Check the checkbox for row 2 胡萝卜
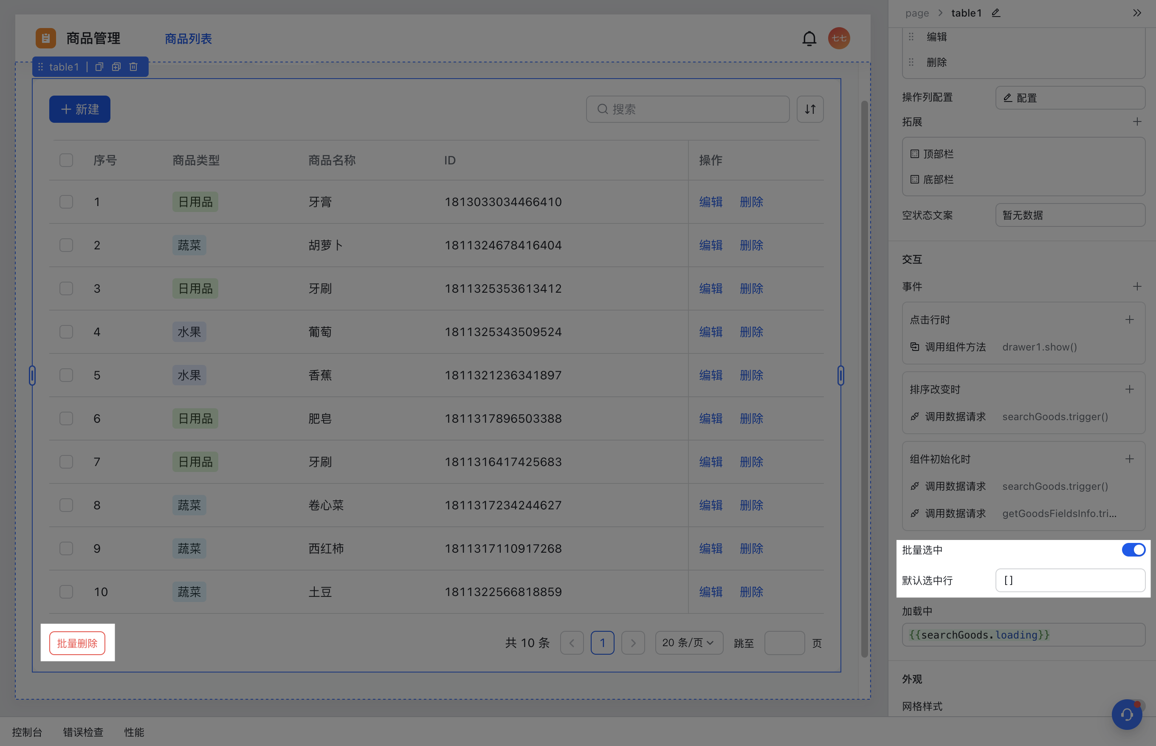Screen dimensions: 1156x746 click(x=66, y=245)
